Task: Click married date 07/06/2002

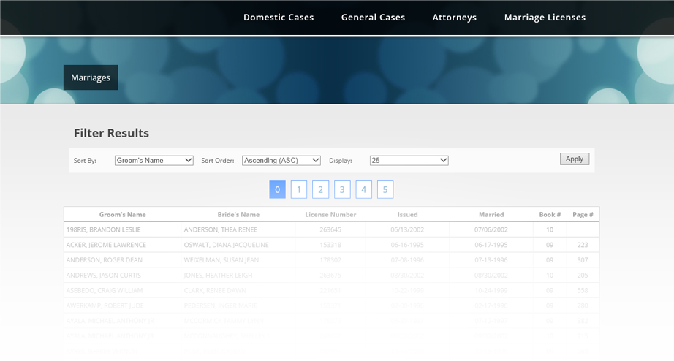Action: (491, 230)
